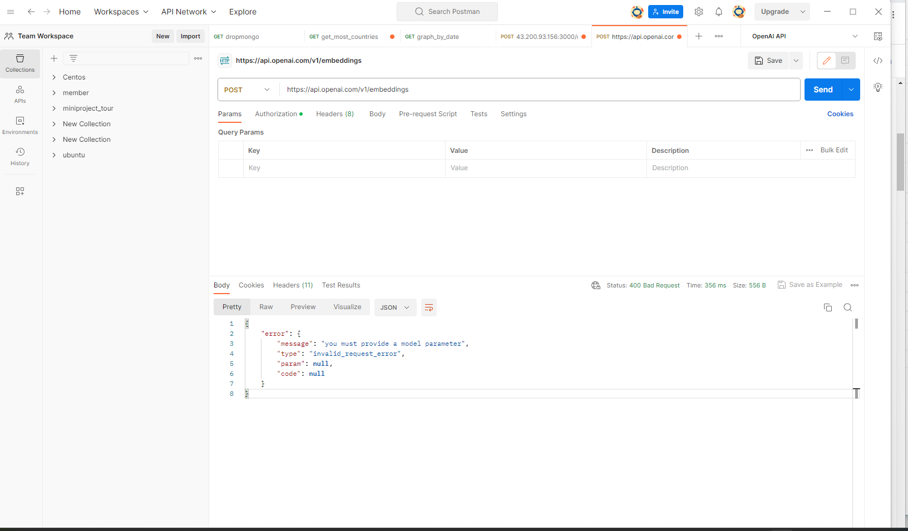Open settings gear icon
908x531 pixels.
click(x=699, y=12)
